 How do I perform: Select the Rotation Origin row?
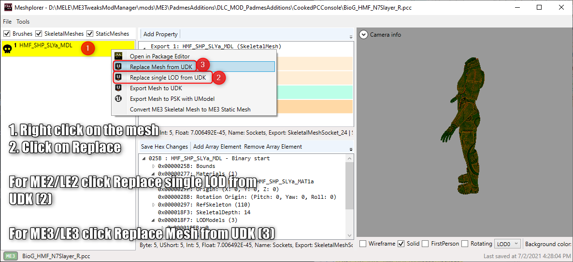pos(247,197)
